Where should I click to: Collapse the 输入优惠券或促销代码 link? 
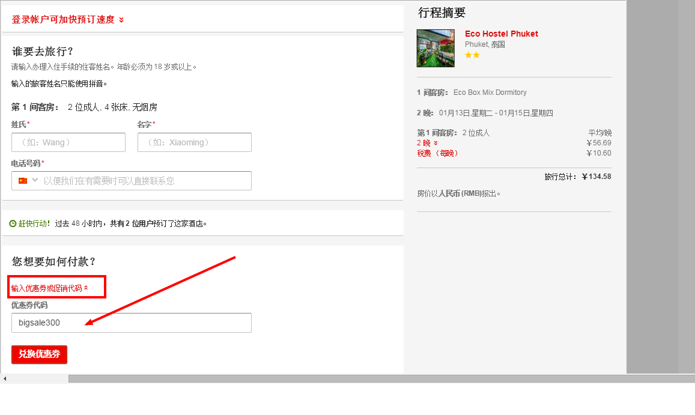coord(50,288)
